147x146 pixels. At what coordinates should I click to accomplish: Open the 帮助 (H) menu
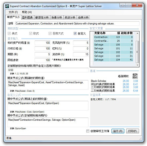[27, 12]
